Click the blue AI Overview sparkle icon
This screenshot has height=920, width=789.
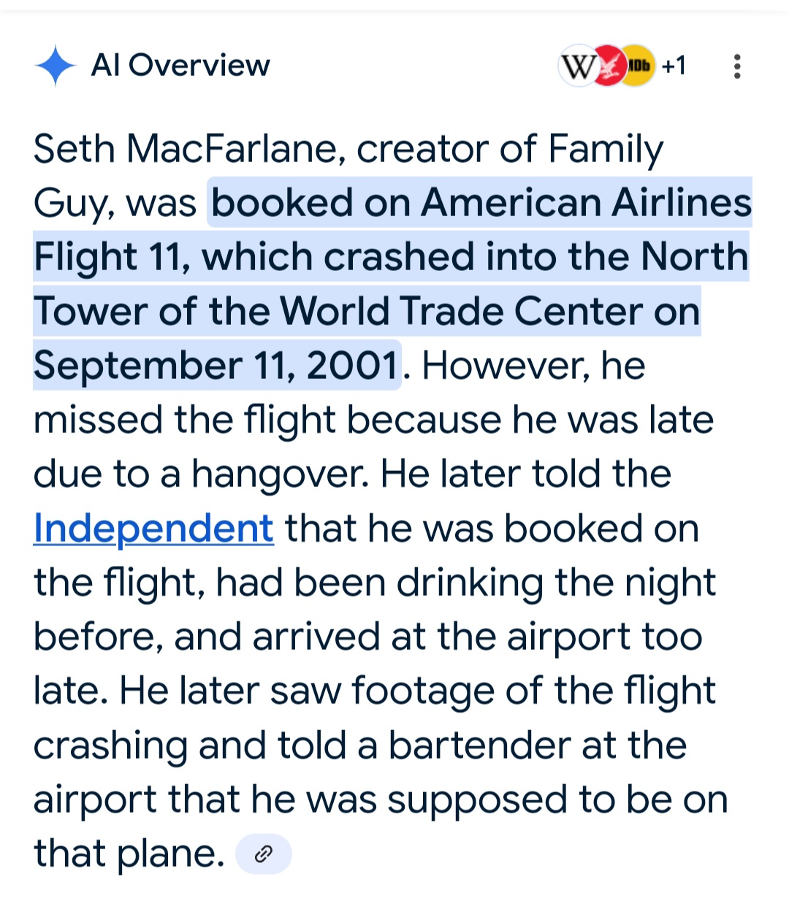pyautogui.click(x=55, y=66)
